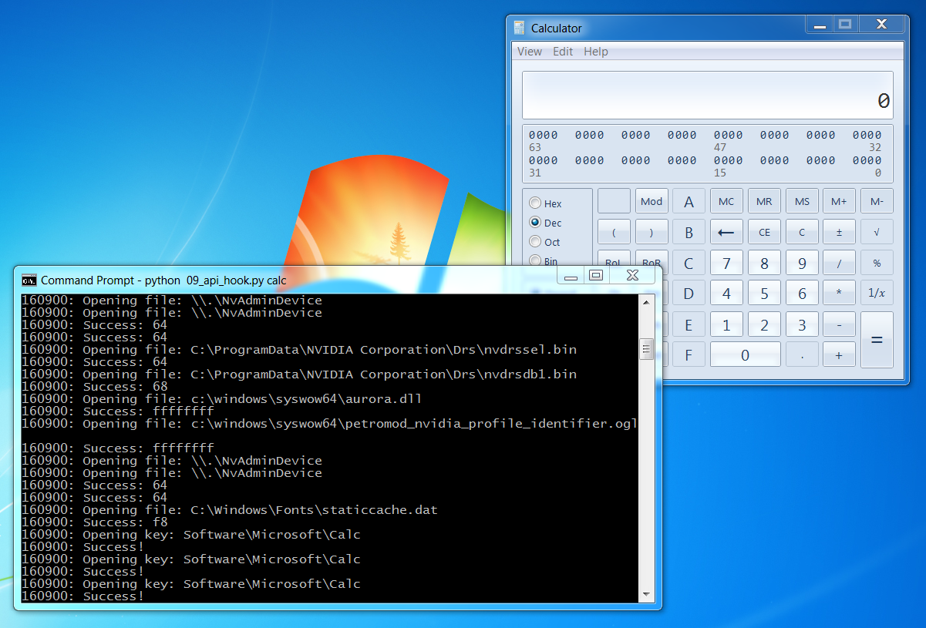Click the 'Success: f8' output line

(x=94, y=522)
